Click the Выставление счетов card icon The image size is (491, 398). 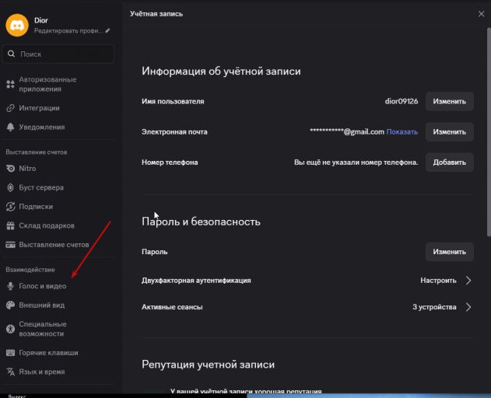click(10, 245)
